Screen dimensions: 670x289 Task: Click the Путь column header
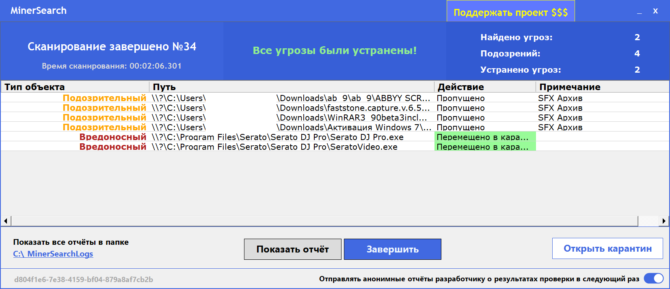click(292, 87)
